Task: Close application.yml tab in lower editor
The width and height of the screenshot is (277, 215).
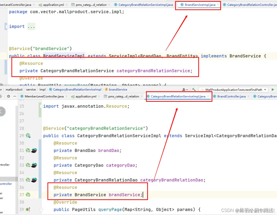Action: [99, 96]
